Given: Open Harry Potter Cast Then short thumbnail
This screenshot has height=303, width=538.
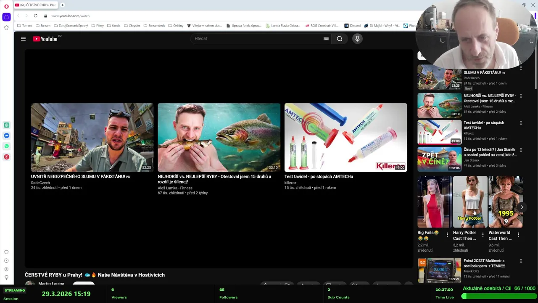Looking at the screenshot, I should pyautogui.click(x=470, y=202).
